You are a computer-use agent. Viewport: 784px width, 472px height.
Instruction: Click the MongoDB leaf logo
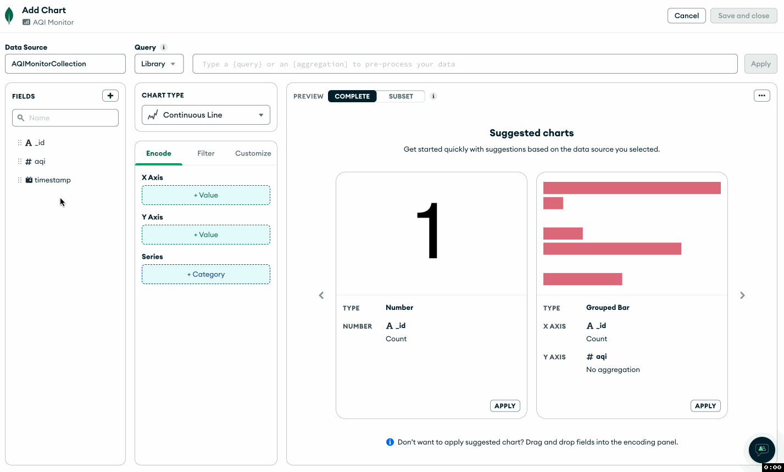[x=9, y=16]
